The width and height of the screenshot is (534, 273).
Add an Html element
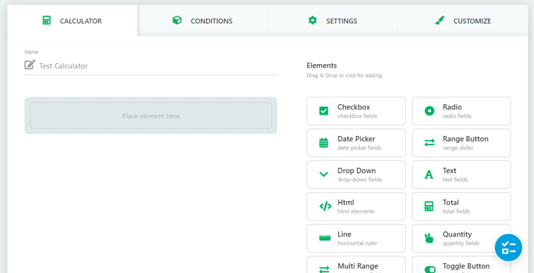click(x=356, y=206)
